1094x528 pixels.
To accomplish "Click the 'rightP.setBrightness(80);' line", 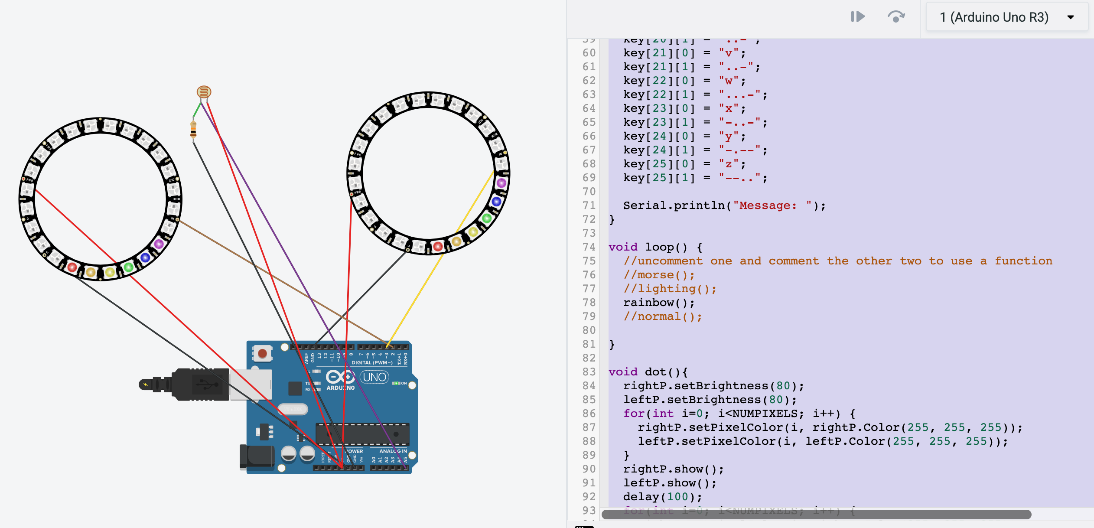I will (713, 386).
